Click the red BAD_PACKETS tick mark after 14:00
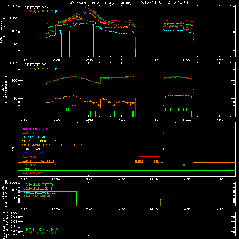The width and height of the screenshot is (239, 239). [124, 173]
